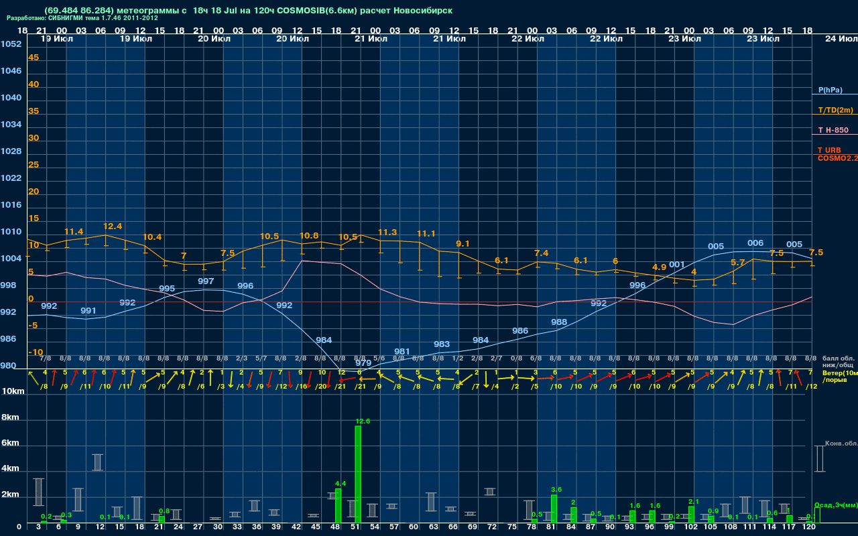Click the 10.4 temperature value
The image size is (858, 536).
pos(152,237)
